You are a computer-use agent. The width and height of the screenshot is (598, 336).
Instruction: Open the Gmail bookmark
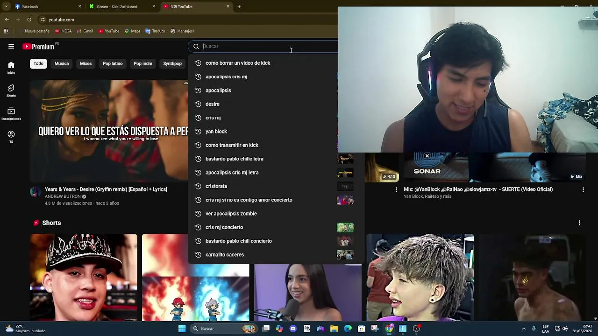85,31
